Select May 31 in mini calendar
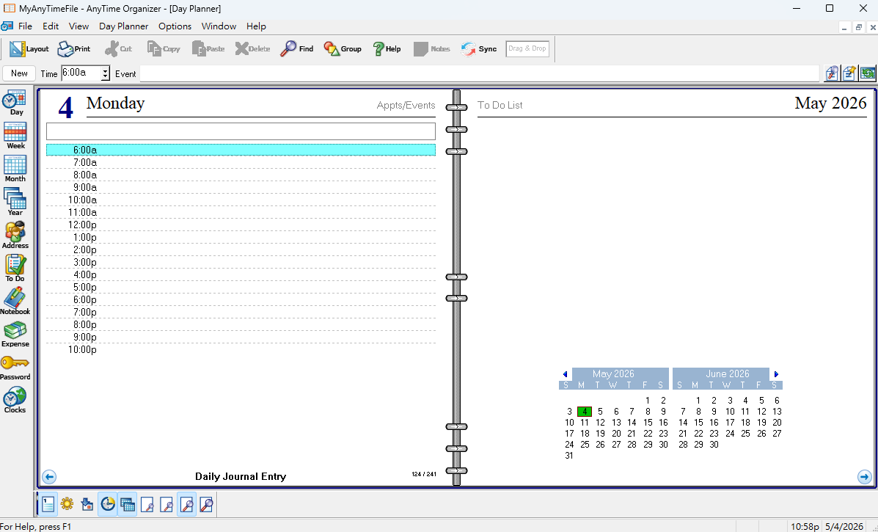The image size is (878, 532). point(569,456)
